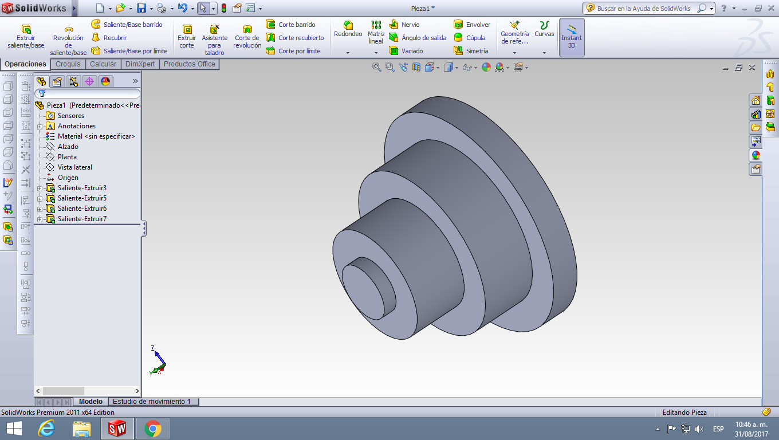779x440 pixels.
Task: Click the Zoom to fit icon
Action: tap(376, 67)
